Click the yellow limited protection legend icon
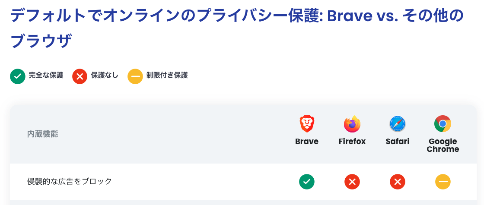This screenshot has height=205, width=484. point(135,76)
